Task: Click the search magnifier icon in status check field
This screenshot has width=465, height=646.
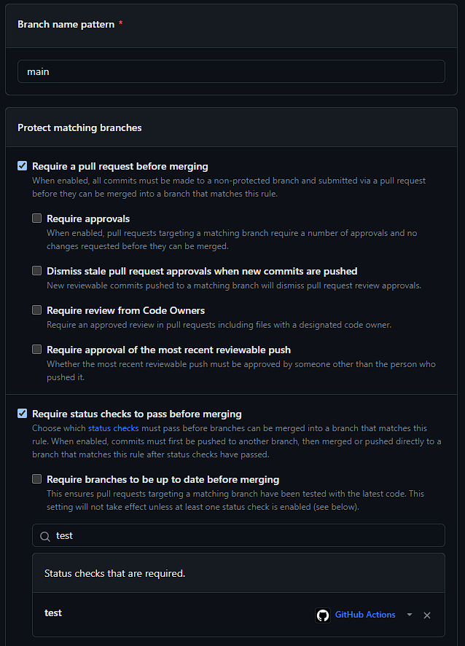Action: click(45, 536)
